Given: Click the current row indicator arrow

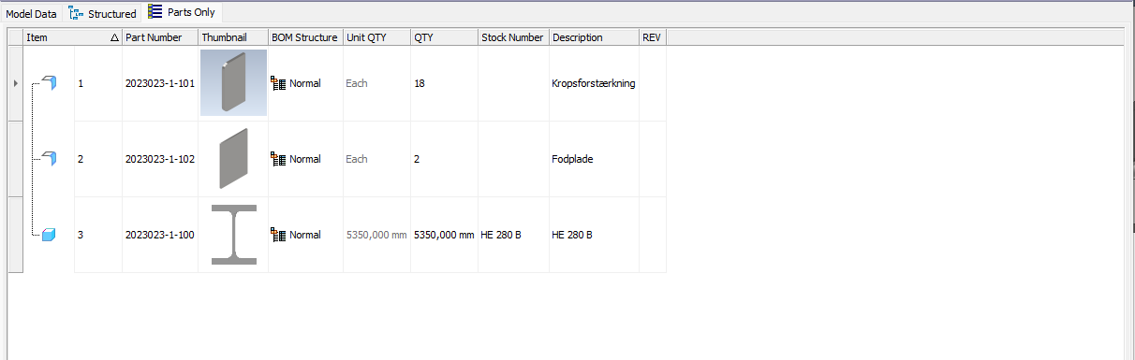Looking at the screenshot, I should pos(14,83).
